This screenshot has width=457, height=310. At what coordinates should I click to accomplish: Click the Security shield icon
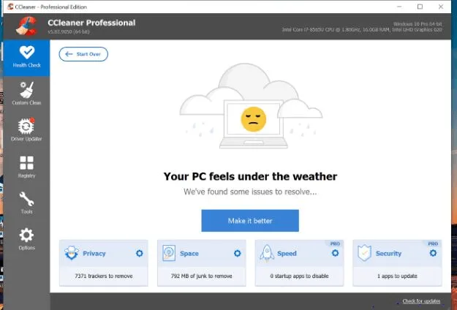(x=365, y=253)
